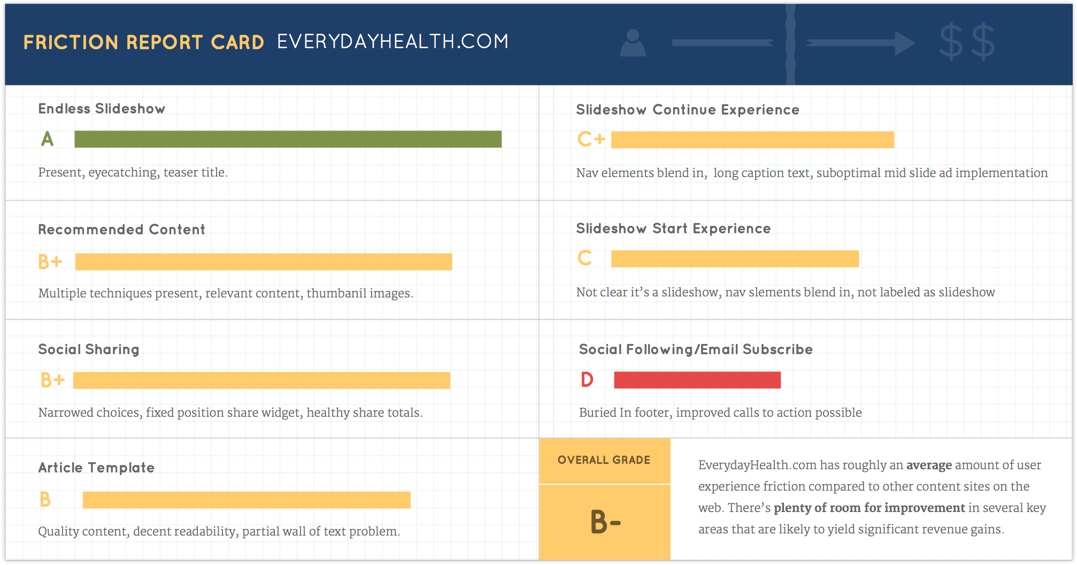Viewport: 1077px width, 565px height.
Task: Click the bold word 'average' in summary
Action: [x=929, y=465]
